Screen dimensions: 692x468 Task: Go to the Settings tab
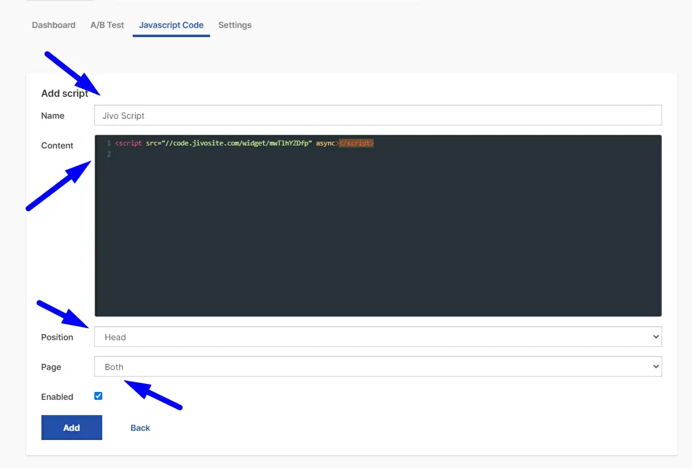[x=235, y=25]
